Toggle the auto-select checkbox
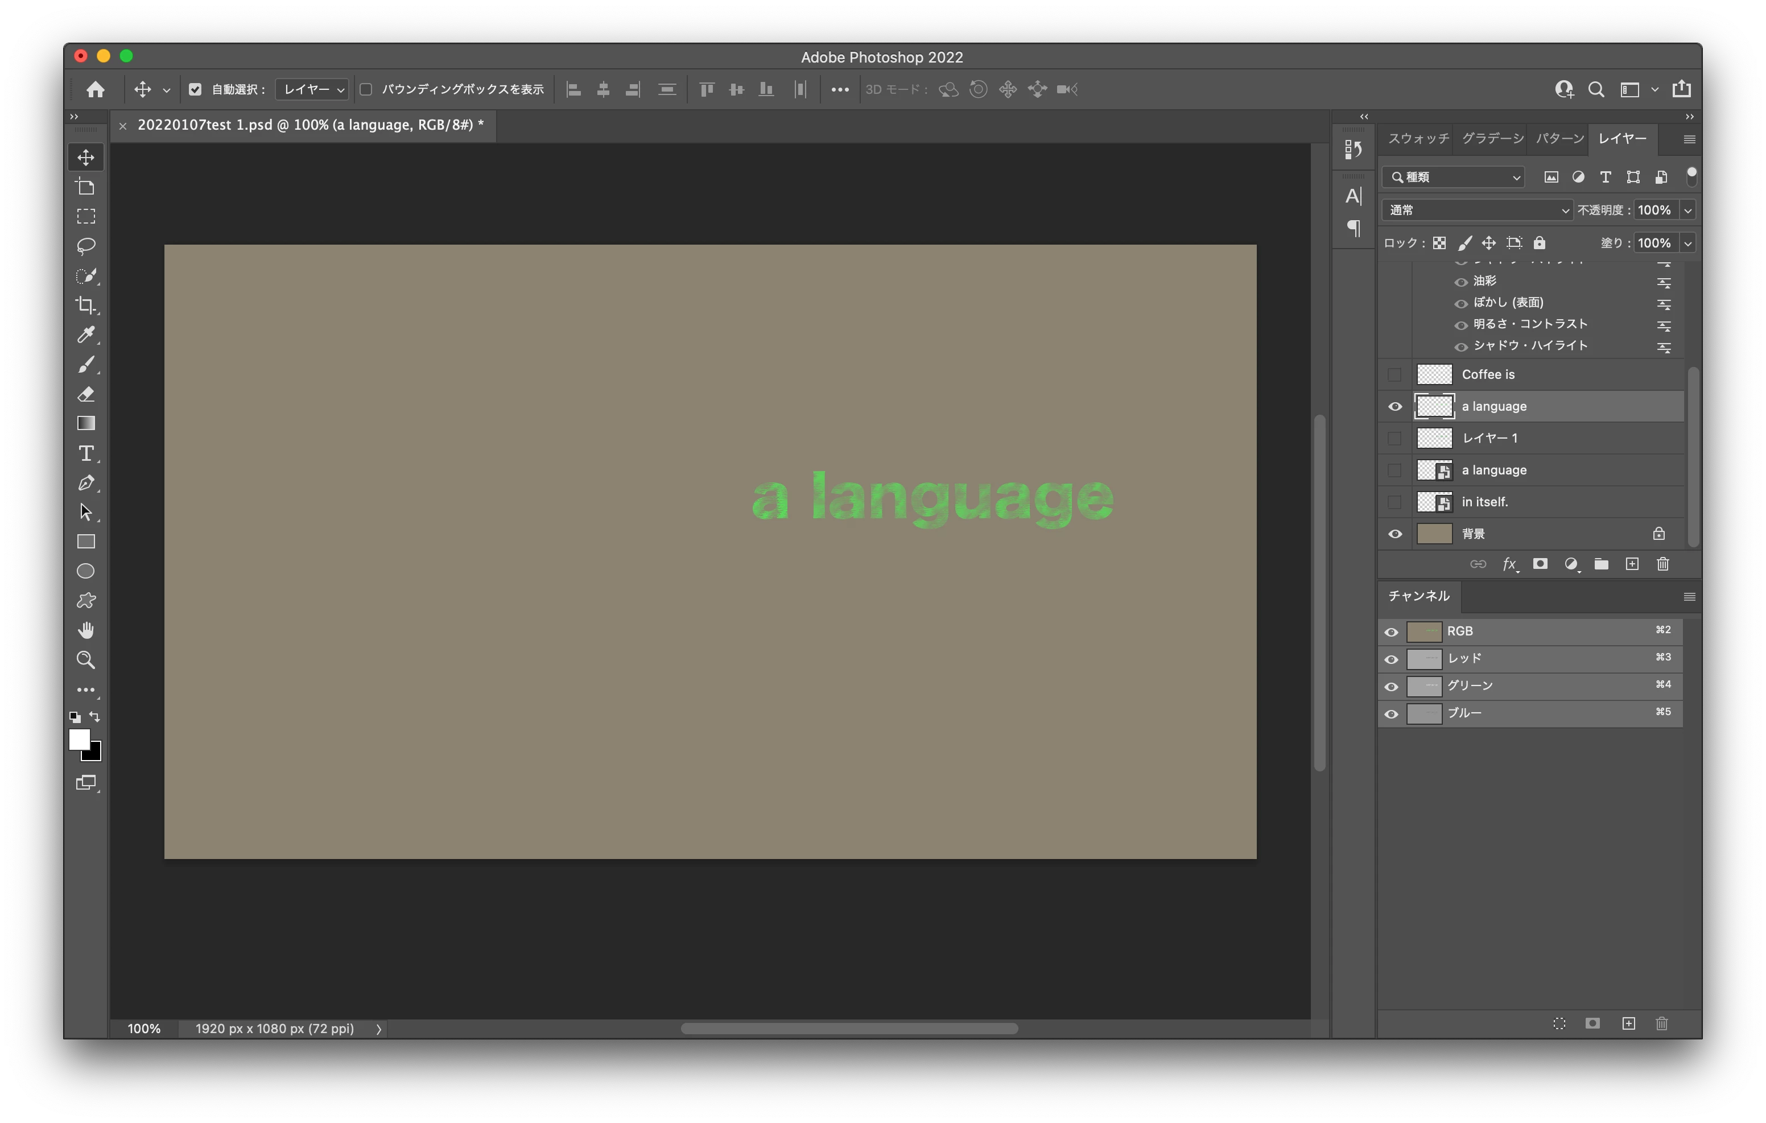The width and height of the screenshot is (1766, 1123). click(x=195, y=89)
